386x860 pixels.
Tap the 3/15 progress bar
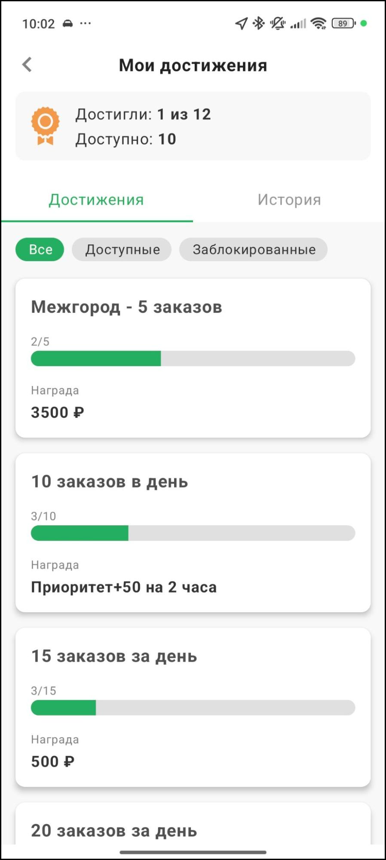[x=193, y=708]
